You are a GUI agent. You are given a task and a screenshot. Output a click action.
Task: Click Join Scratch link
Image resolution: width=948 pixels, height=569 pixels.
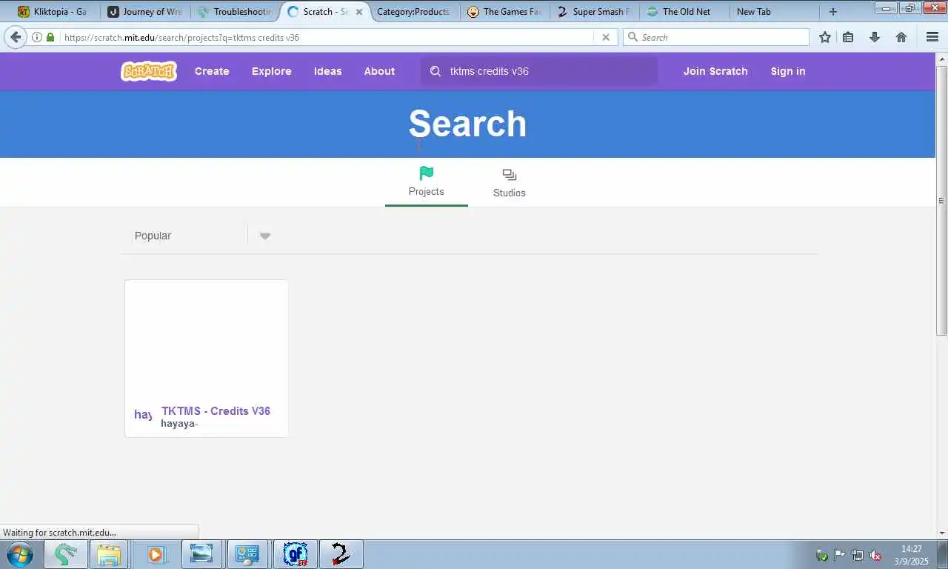(715, 71)
